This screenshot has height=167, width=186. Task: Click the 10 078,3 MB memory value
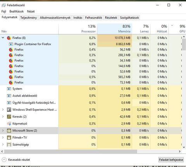(122, 38)
